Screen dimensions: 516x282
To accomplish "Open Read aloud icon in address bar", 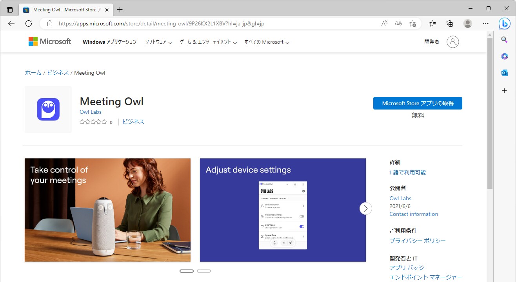I will [x=384, y=23].
